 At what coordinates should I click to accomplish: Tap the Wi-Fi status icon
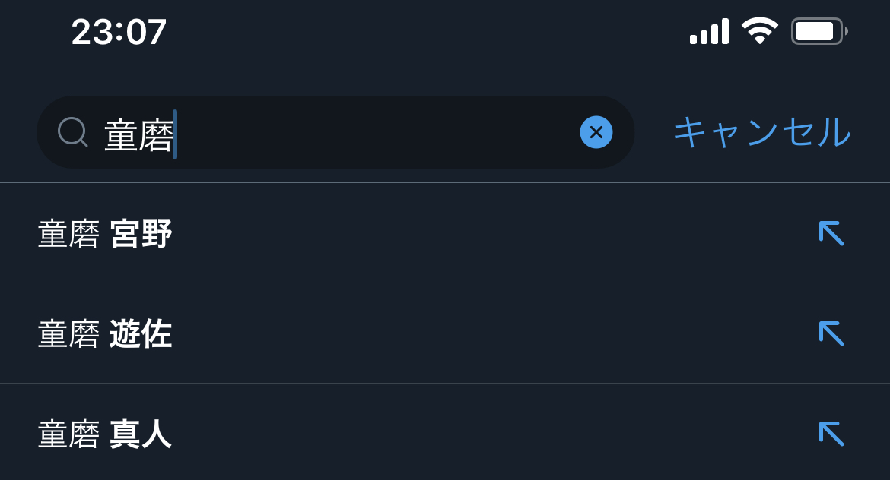(759, 31)
